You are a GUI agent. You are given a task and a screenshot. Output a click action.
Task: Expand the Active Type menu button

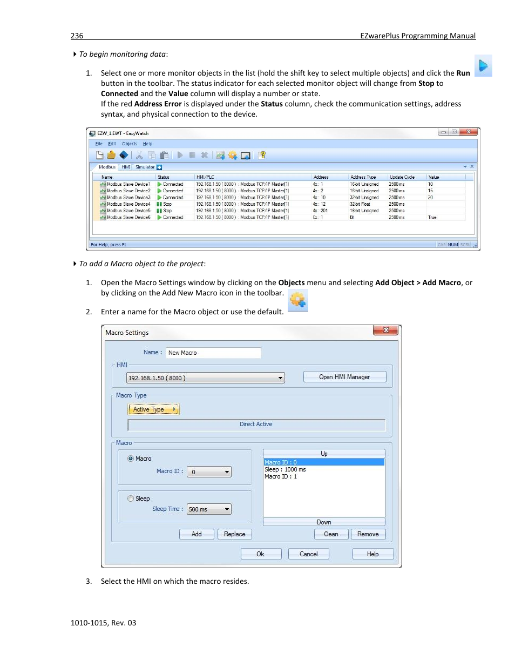[153, 409]
